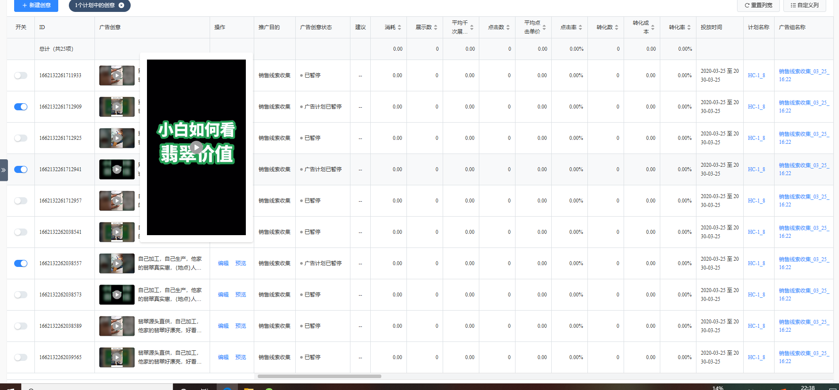
Task: Play the 小白如何看翡翠价值 video preview
Action: [x=196, y=147]
